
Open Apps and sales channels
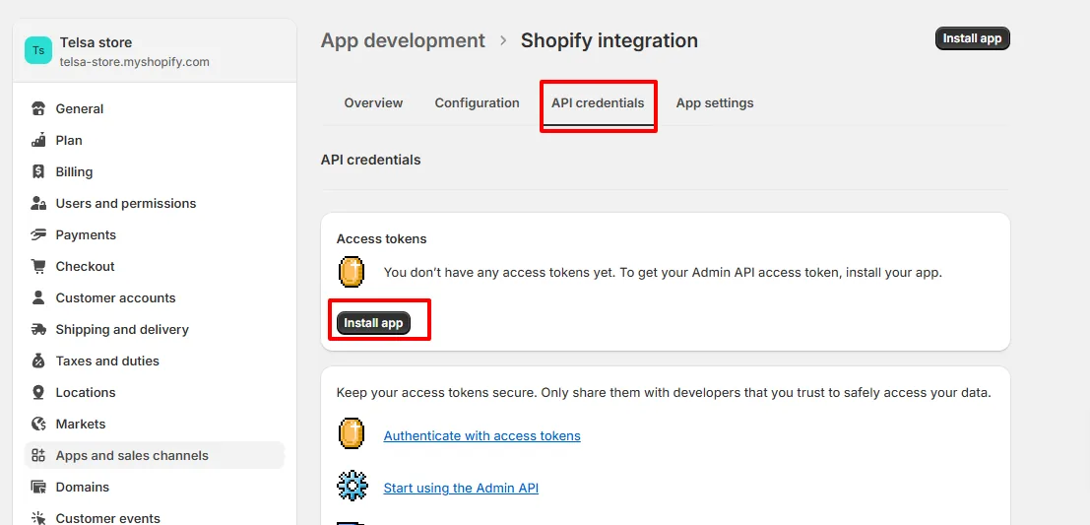click(155, 455)
